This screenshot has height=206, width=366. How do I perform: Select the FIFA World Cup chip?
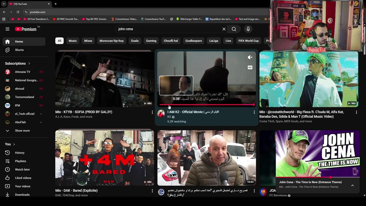pyautogui.click(x=248, y=41)
